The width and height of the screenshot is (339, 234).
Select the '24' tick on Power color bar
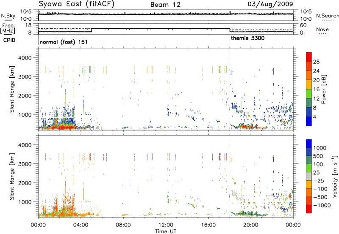pyautogui.click(x=316, y=71)
